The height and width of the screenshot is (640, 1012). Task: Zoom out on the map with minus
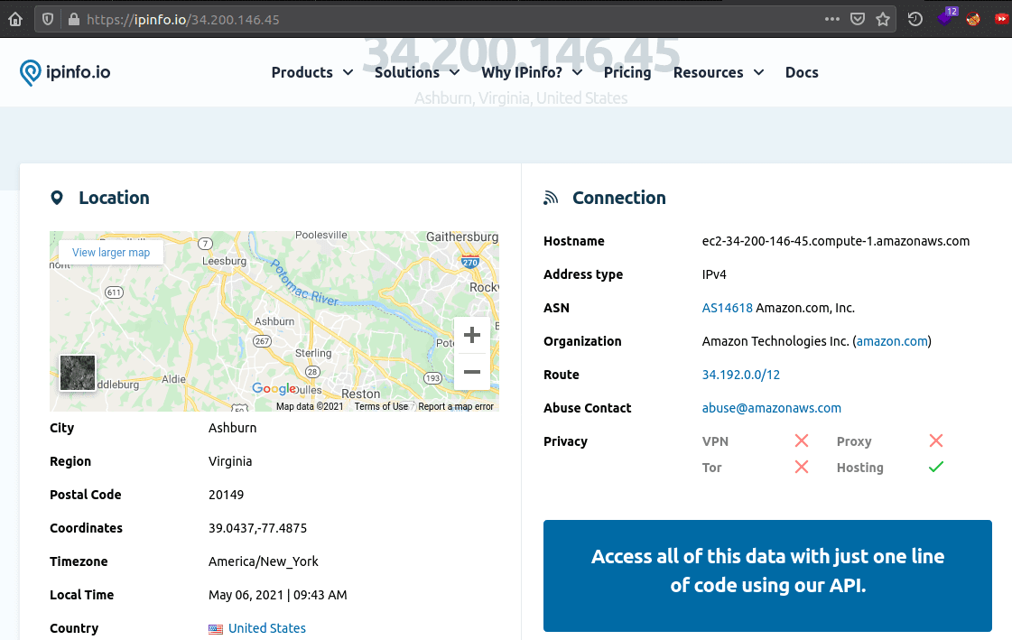[x=472, y=372]
